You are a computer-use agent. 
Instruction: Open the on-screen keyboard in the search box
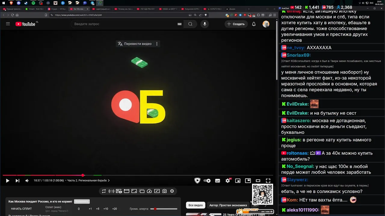(x=180, y=24)
